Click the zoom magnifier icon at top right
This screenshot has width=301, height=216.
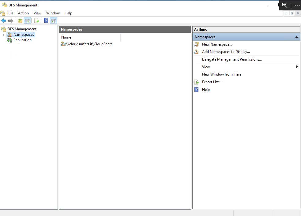[284, 5]
